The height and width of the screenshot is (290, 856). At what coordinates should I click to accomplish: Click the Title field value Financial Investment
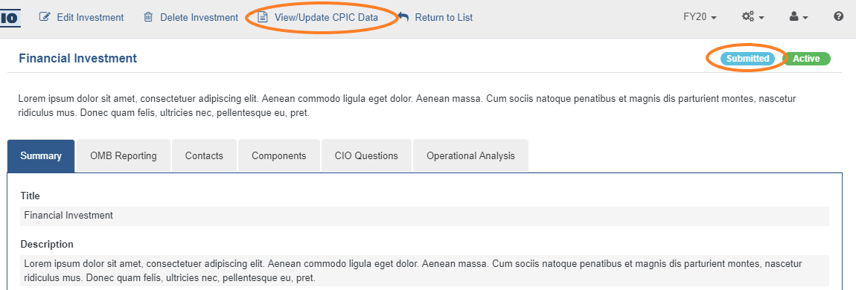coord(425,216)
